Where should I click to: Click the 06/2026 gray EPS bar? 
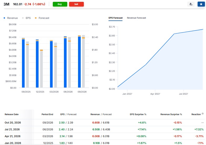point(69,62)
